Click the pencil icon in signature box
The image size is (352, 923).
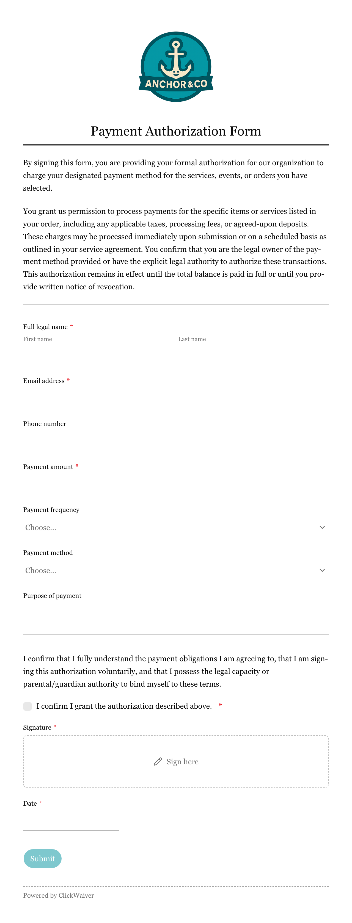click(158, 761)
